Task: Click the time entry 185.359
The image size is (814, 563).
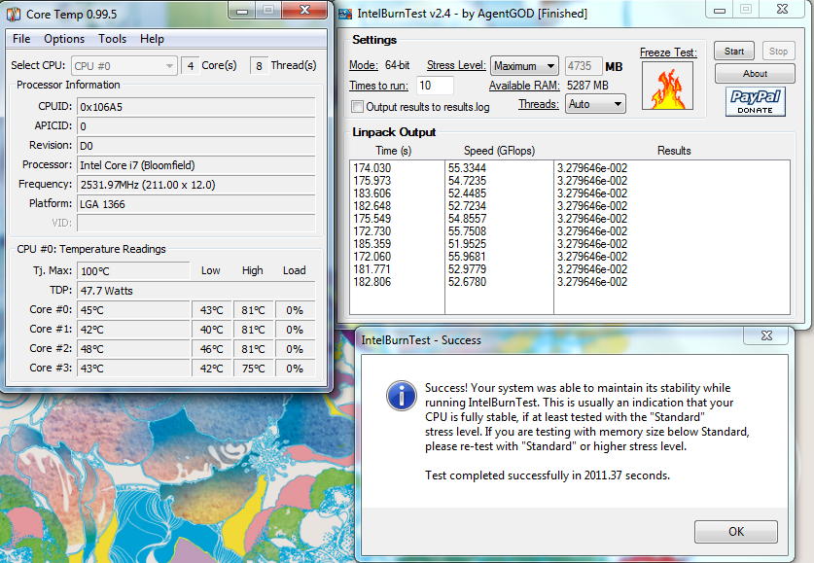Action: (372, 244)
